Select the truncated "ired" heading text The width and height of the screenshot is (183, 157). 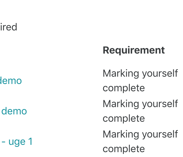coord(9,27)
